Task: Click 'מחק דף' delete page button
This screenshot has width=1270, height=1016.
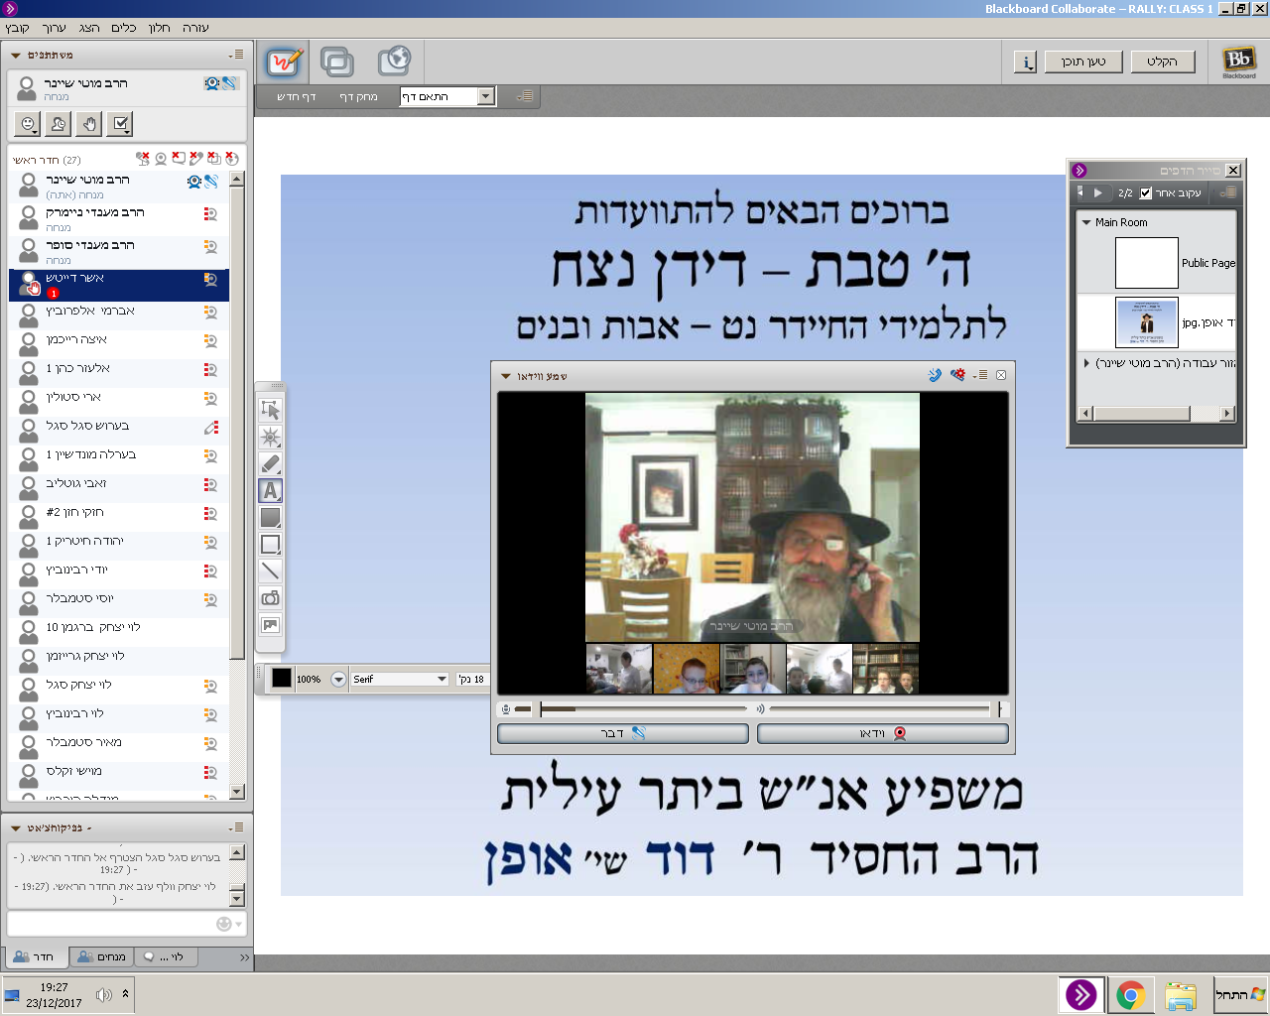Action: [x=358, y=96]
